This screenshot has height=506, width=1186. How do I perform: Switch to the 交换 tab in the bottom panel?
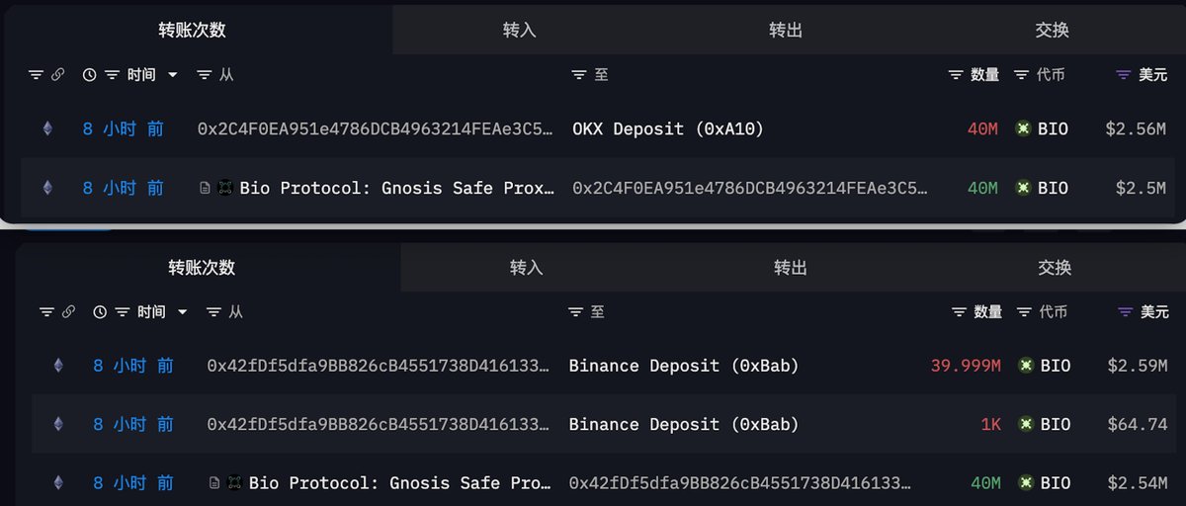tap(1055, 268)
